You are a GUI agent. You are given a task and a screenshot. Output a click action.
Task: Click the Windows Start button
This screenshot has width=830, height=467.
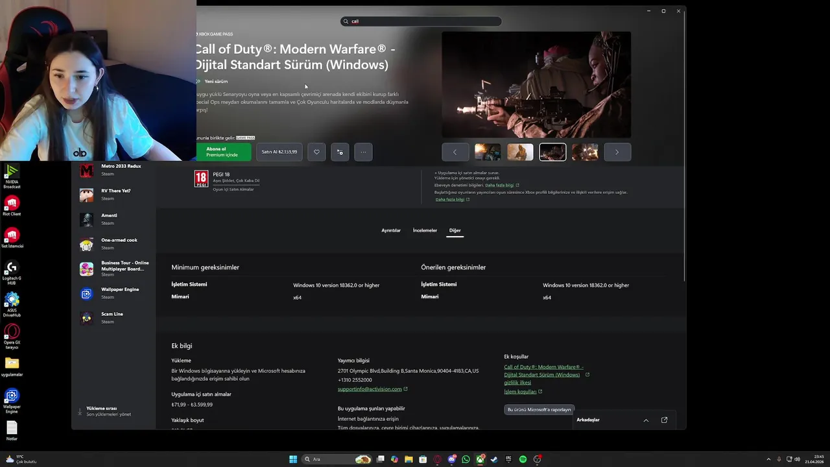click(293, 459)
